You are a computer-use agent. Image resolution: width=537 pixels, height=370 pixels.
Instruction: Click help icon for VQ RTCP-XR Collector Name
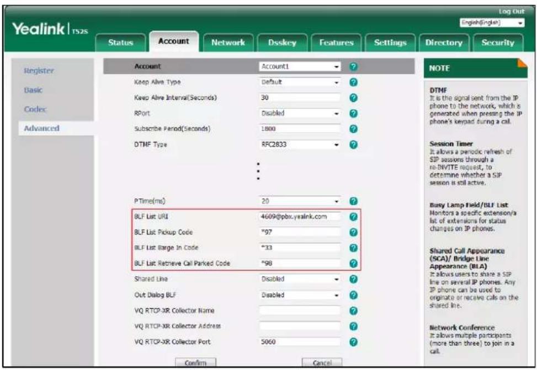(353, 311)
